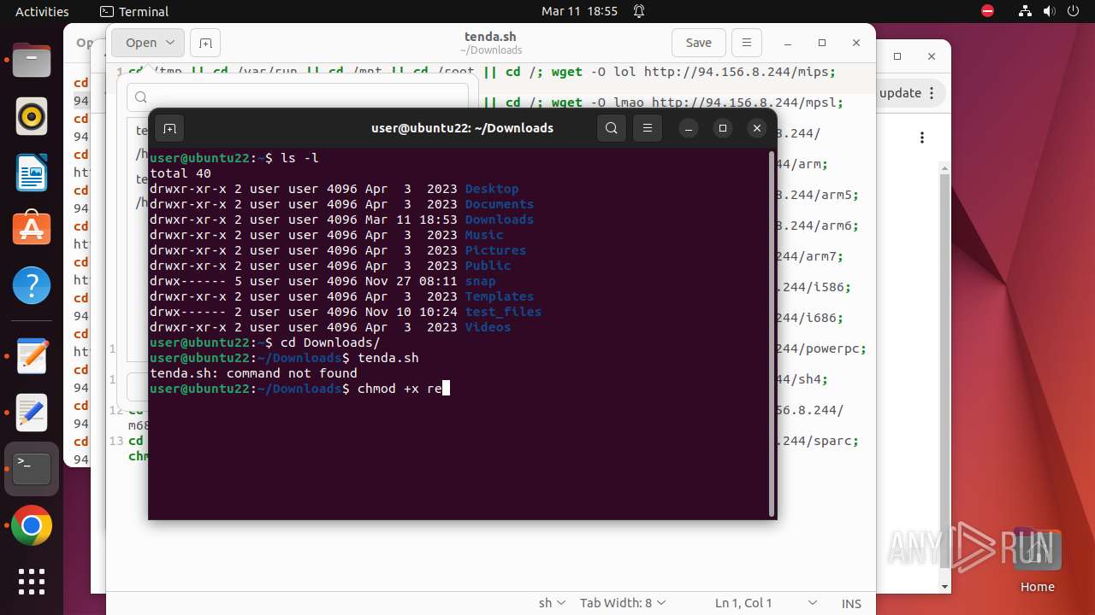Image resolution: width=1095 pixels, height=615 pixels.
Task: Open the sh language selector
Action: tap(552, 603)
